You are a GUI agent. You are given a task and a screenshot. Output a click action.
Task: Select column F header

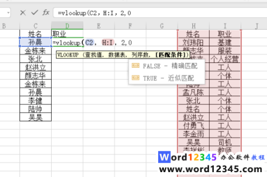point(130,26)
